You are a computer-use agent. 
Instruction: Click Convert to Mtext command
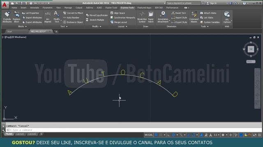click(x=73, y=13)
